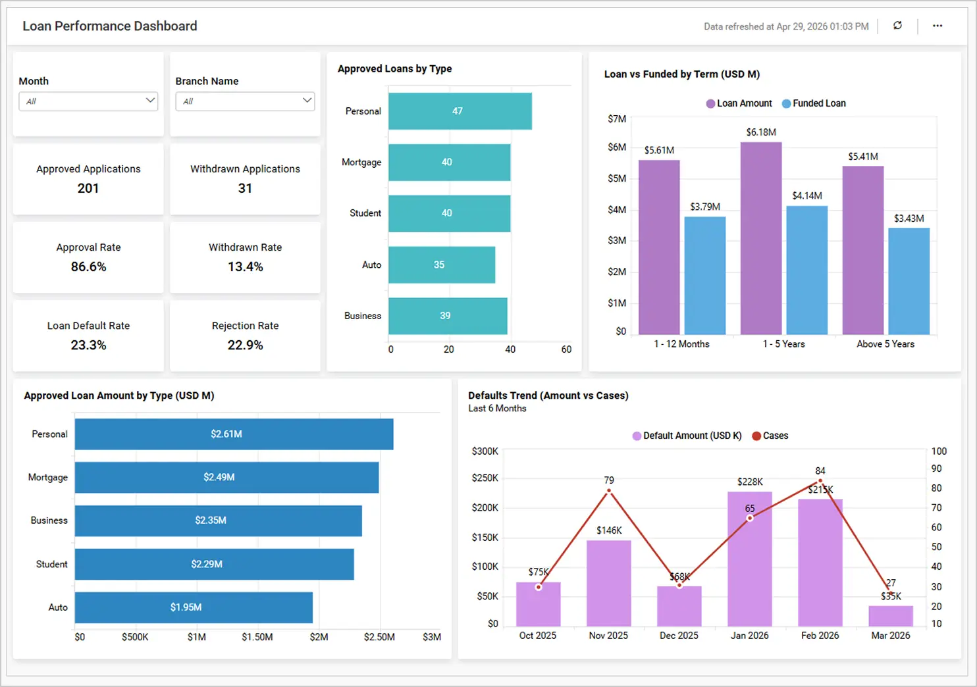This screenshot has height=687, width=977.
Task: Click the $6.18M Loan Amount bar
Action: [761, 238]
